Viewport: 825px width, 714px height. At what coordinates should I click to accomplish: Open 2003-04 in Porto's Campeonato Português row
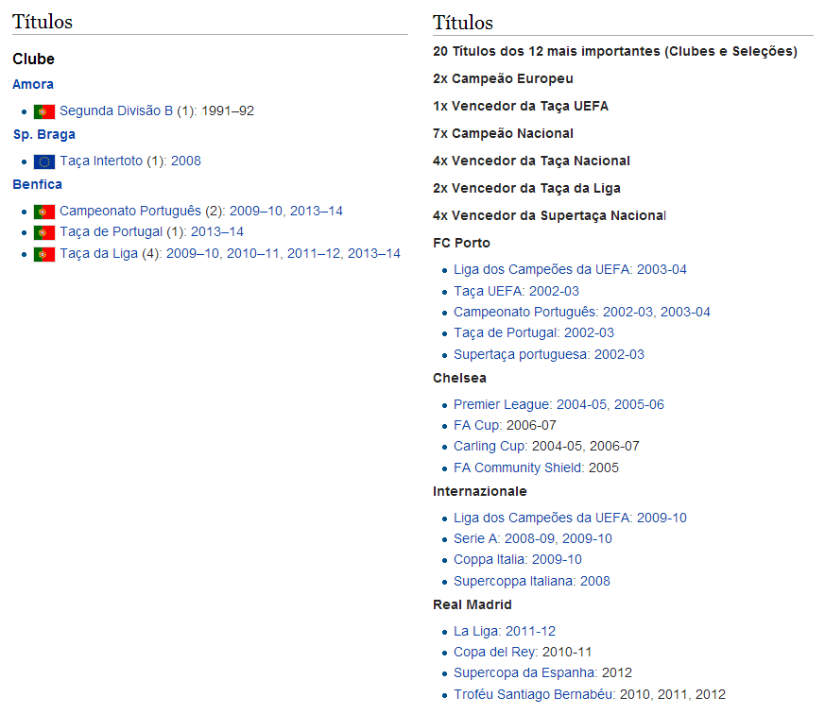tap(685, 312)
